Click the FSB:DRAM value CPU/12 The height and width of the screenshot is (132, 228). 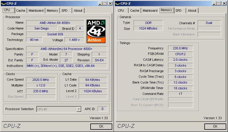click(x=180, y=54)
